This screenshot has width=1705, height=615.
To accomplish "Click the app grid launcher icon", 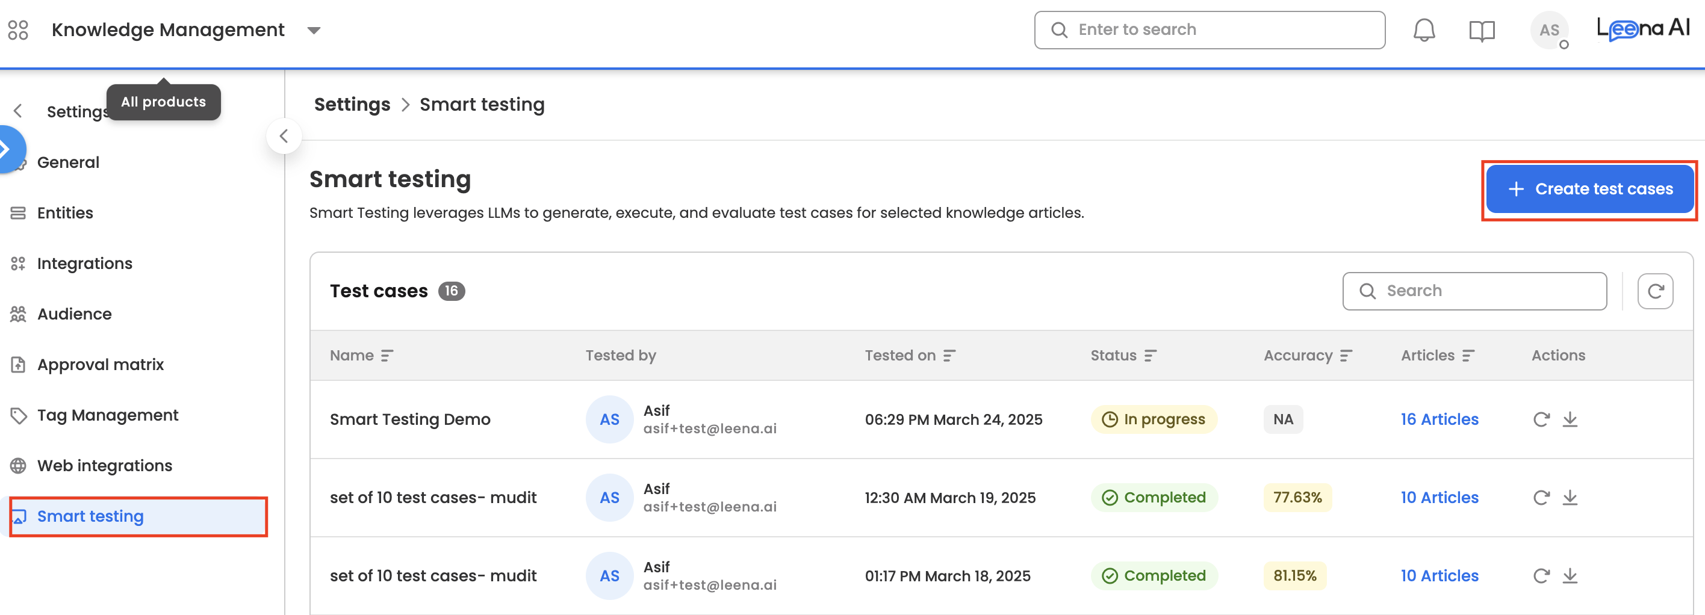I will (x=18, y=31).
